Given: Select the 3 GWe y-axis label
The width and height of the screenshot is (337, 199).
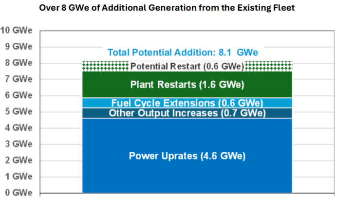Looking at the screenshot, I should coord(19,144).
